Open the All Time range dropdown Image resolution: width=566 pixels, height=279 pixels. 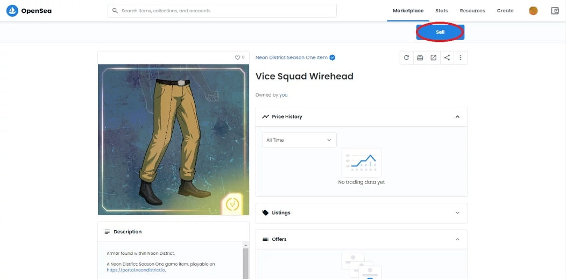coord(299,140)
